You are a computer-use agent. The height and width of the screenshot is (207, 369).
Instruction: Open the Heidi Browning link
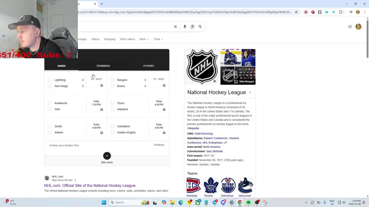point(204,134)
